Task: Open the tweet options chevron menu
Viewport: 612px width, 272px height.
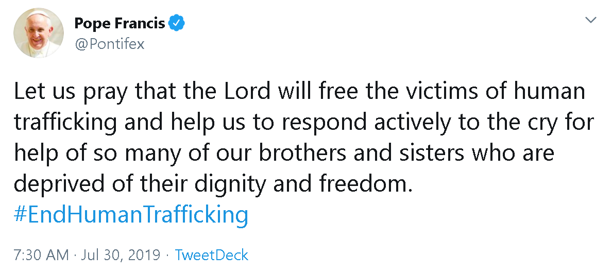Action: click(x=591, y=21)
